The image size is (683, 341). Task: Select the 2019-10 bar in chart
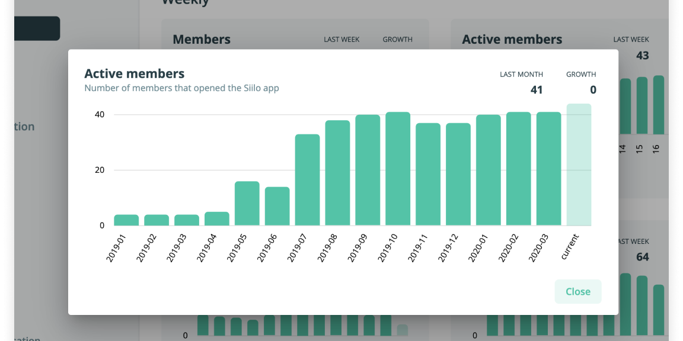398,169
